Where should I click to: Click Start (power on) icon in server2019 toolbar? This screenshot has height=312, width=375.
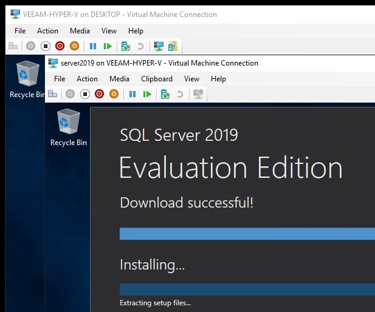pyautogui.click(x=70, y=94)
